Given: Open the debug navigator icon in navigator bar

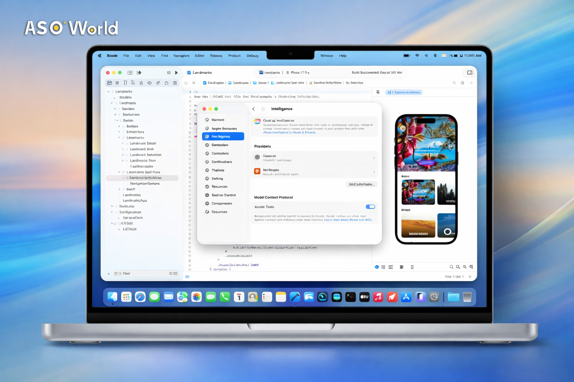Looking at the screenshot, I should pyautogui.click(x=158, y=83).
